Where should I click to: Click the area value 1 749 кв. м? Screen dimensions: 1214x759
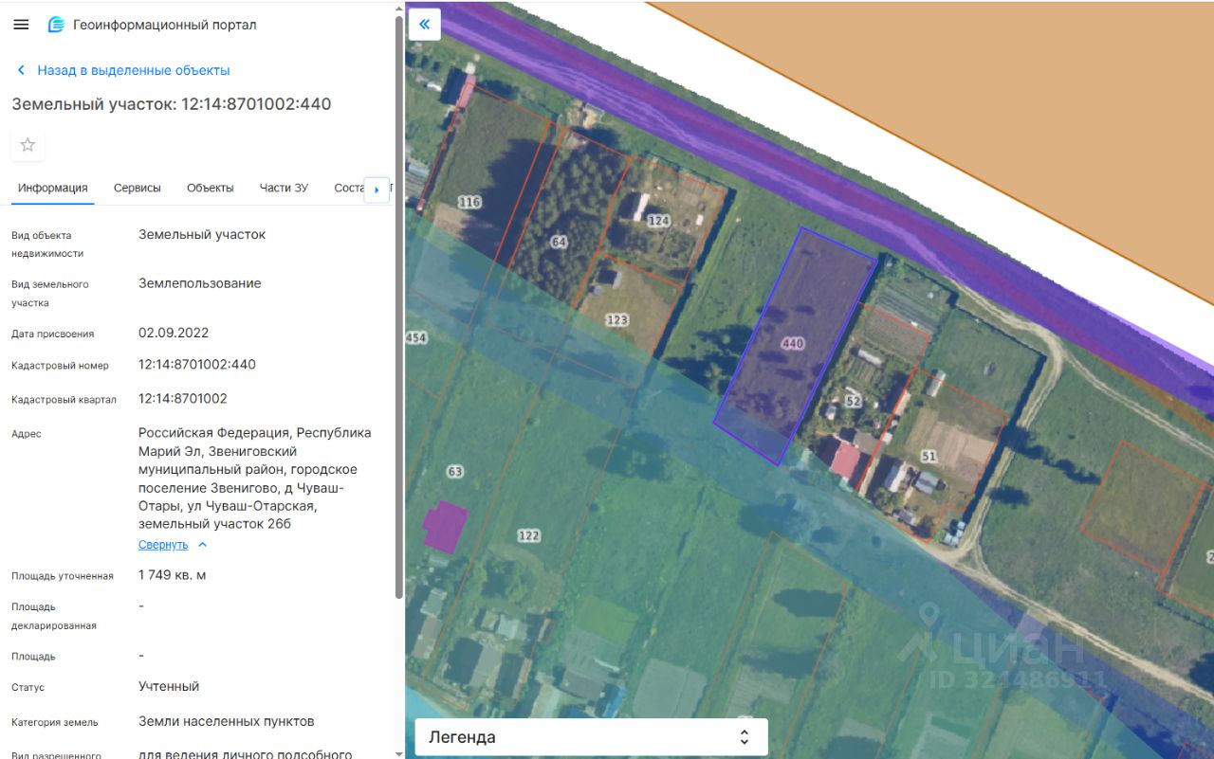(173, 575)
